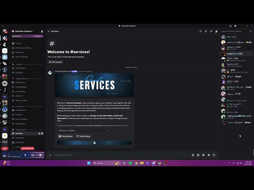This screenshot has width=254, height=190.
Task: Open the 'Choose an option...' dropdown
Action: click(83, 131)
